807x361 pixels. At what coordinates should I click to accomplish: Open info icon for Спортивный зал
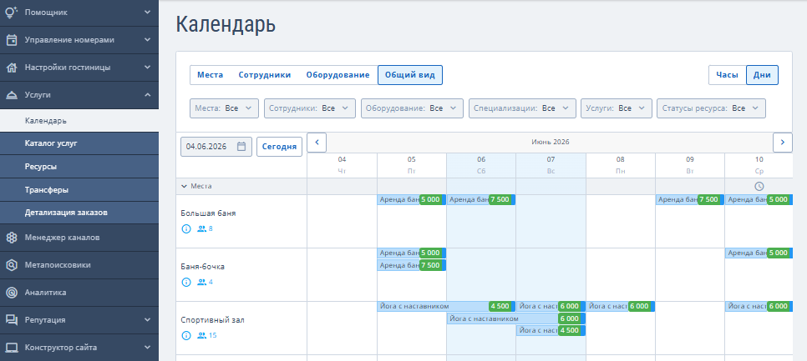[186, 335]
